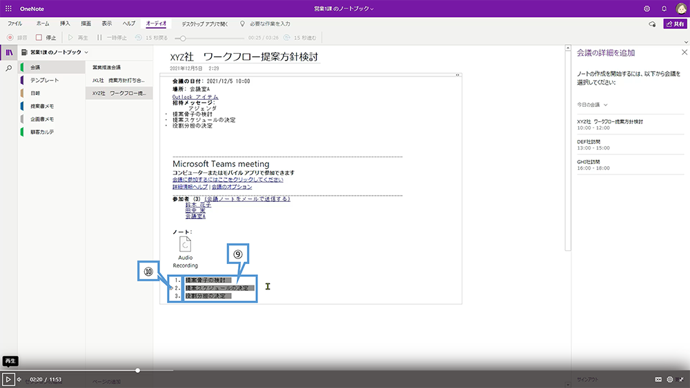Open the ホーム tab
The image size is (690, 388).
pos(43,23)
